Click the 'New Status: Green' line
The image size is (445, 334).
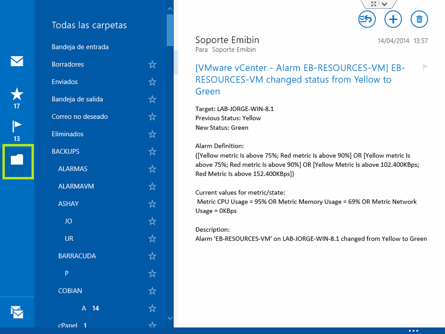[x=222, y=127]
